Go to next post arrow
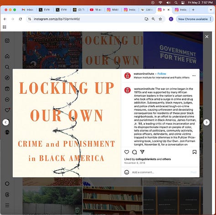This screenshot has height=215, width=216. tap(206, 122)
